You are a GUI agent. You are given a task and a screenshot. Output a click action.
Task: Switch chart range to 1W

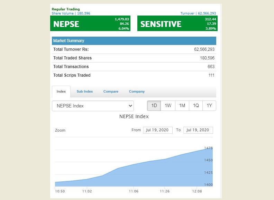click(168, 106)
